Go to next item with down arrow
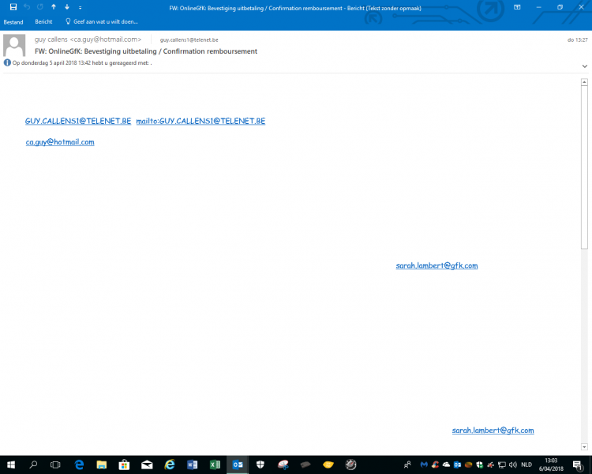The image size is (592, 474). pyautogui.click(x=66, y=6)
